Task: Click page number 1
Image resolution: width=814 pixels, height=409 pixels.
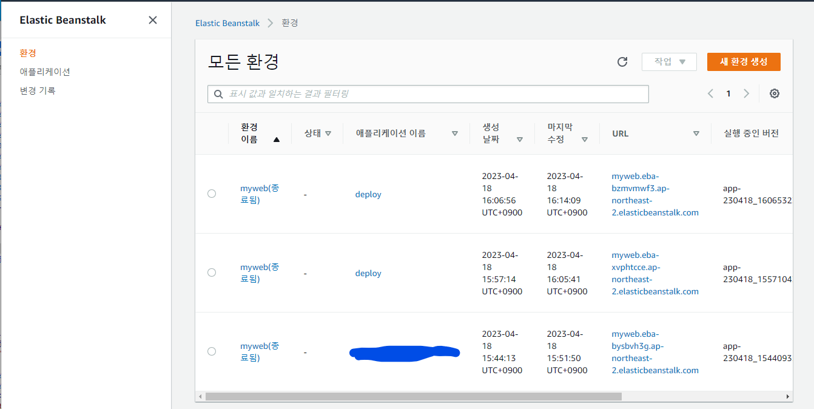Action: pyautogui.click(x=728, y=93)
